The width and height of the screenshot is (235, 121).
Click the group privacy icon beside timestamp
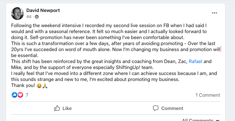tap(37, 17)
